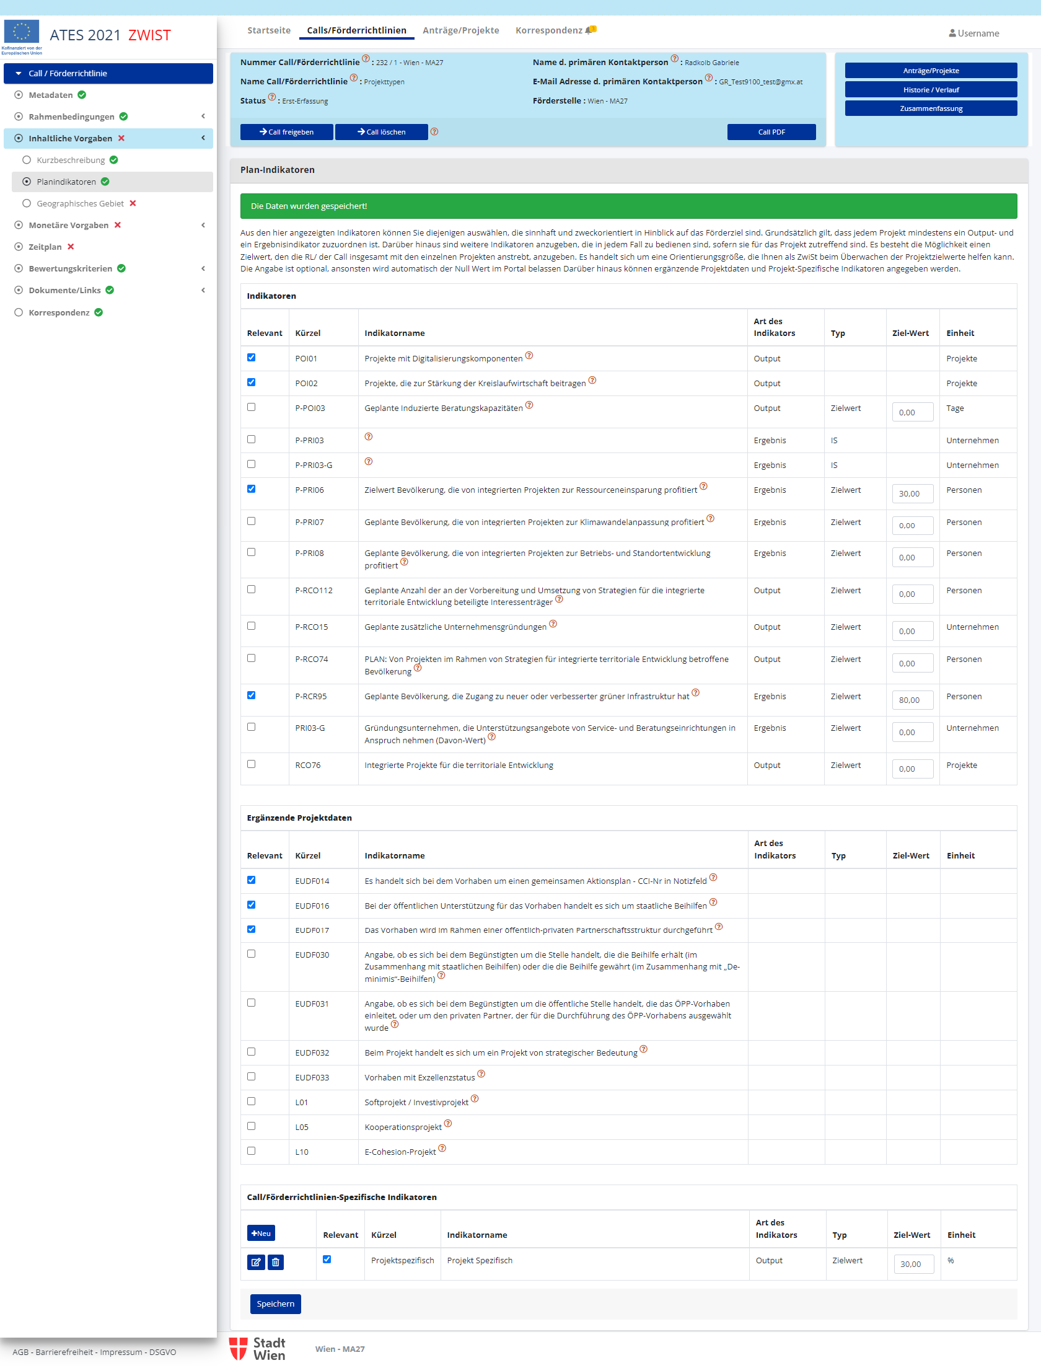This screenshot has width=1041, height=1368.
Task: Switch to the Anträge/Projekte top tab
Action: (460, 30)
